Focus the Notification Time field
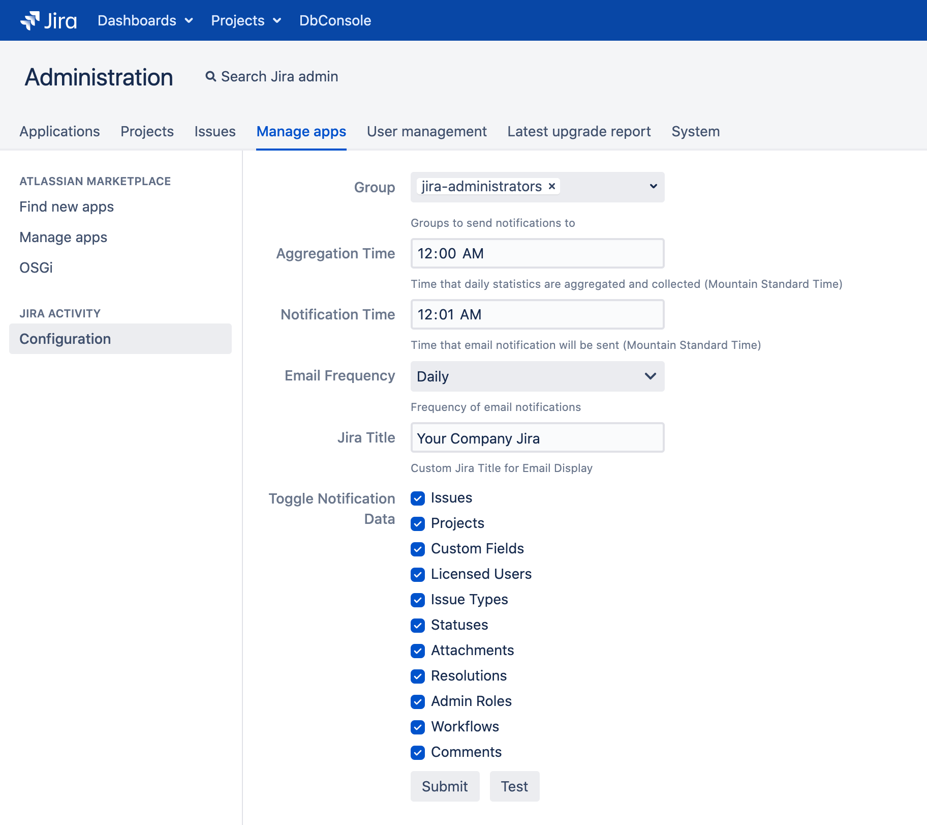927x825 pixels. [x=537, y=314]
